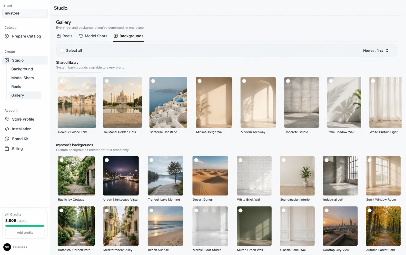Open Background in the Studio submenu

[x=22, y=69]
